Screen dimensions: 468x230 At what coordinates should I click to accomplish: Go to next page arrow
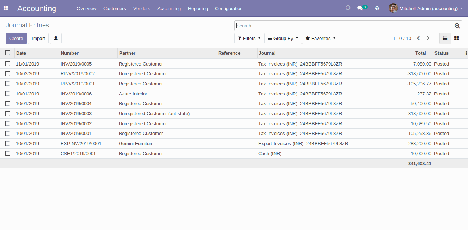tap(428, 38)
